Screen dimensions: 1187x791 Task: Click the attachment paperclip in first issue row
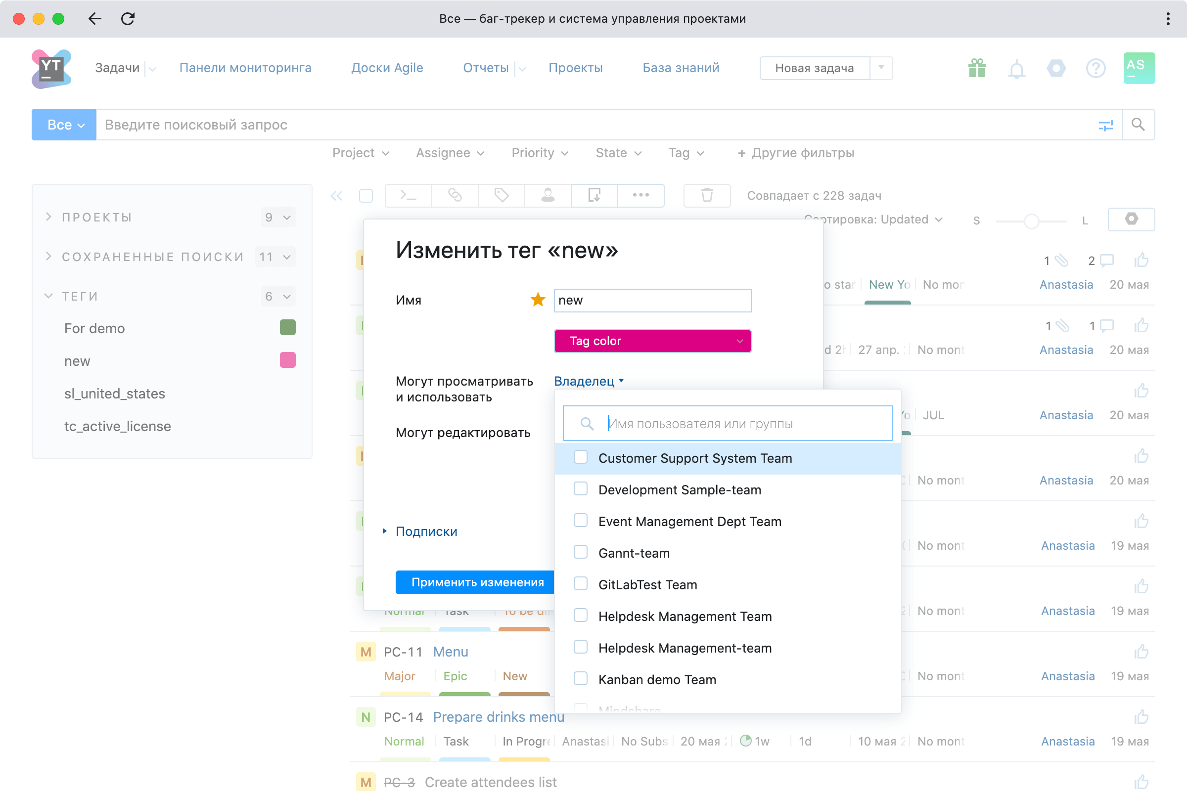click(1062, 261)
